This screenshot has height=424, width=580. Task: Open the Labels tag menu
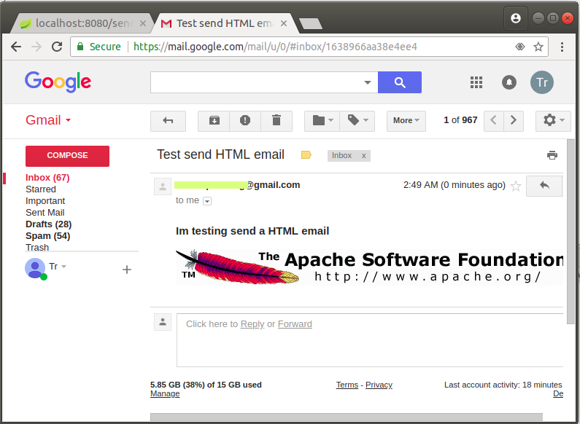[357, 121]
